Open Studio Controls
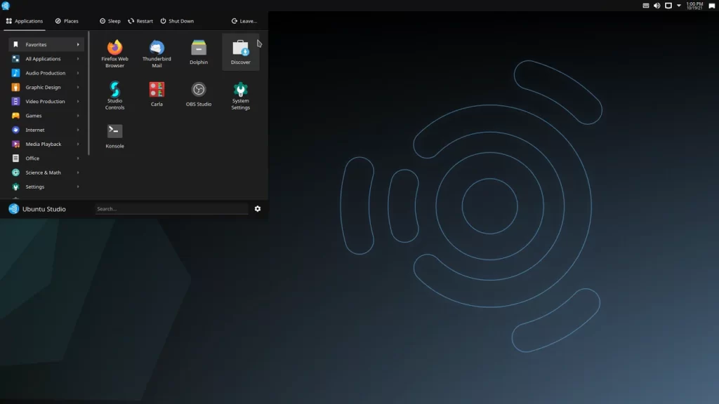719x404 pixels. click(114, 95)
